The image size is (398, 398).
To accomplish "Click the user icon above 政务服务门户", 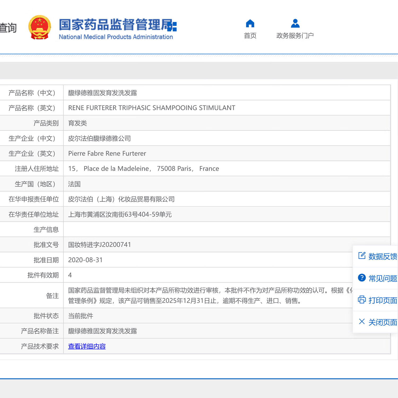I will [295, 24].
